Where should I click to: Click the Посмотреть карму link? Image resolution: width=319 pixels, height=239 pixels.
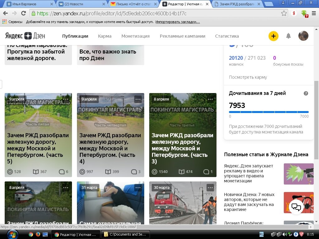248,77
